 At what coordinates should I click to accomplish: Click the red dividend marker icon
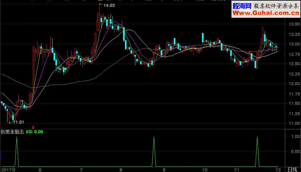click(x=33, y=127)
